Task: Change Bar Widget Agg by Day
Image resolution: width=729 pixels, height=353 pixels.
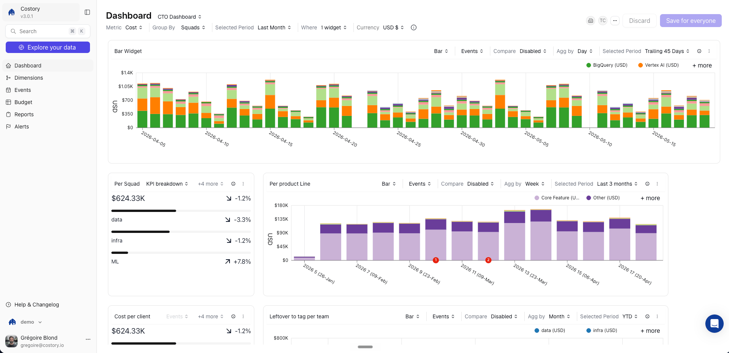Action: point(585,51)
